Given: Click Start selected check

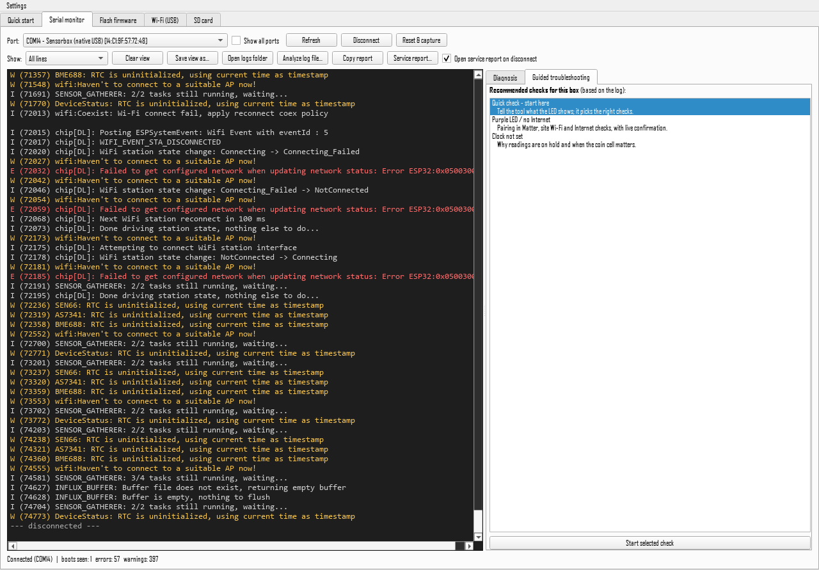Looking at the screenshot, I should (x=650, y=543).
